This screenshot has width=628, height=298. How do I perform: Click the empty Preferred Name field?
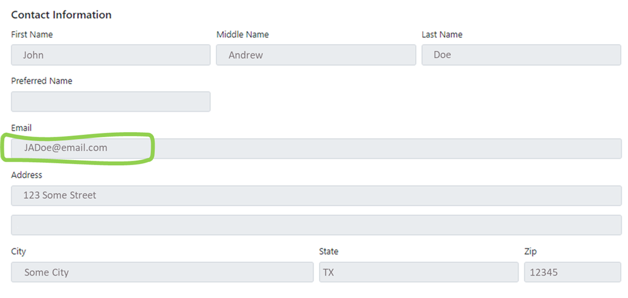pos(111,102)
